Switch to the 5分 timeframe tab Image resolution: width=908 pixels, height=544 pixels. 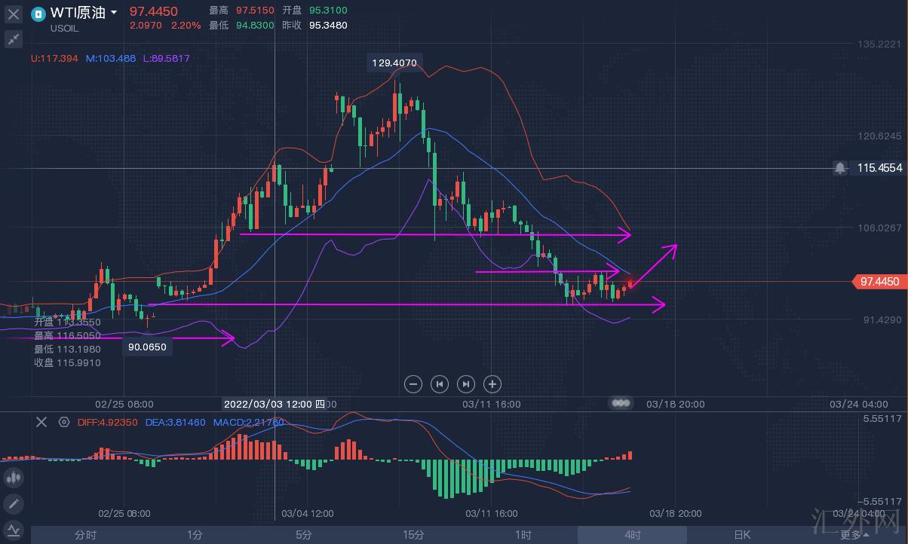[304, 535]
